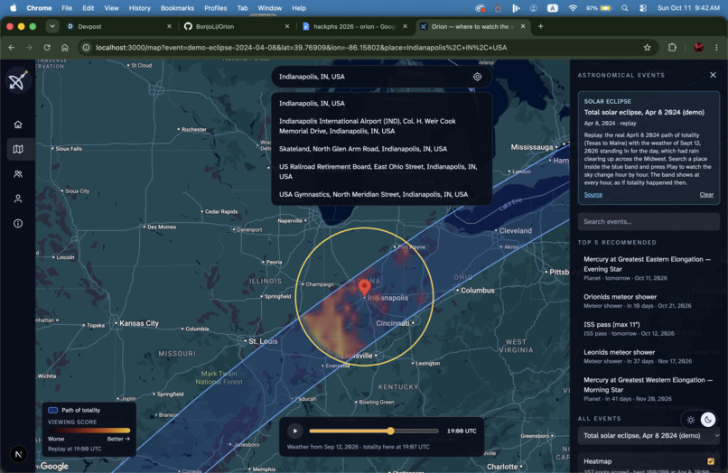Open the File menu
This screenshot has width=728, height=473.
[x=67, y=8]
